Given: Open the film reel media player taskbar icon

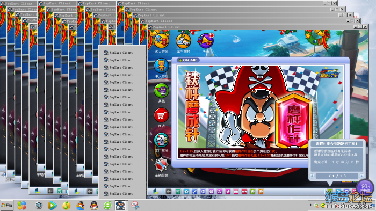Looking at the screenshot, I should pyautogui.click(x=39, y=206).
